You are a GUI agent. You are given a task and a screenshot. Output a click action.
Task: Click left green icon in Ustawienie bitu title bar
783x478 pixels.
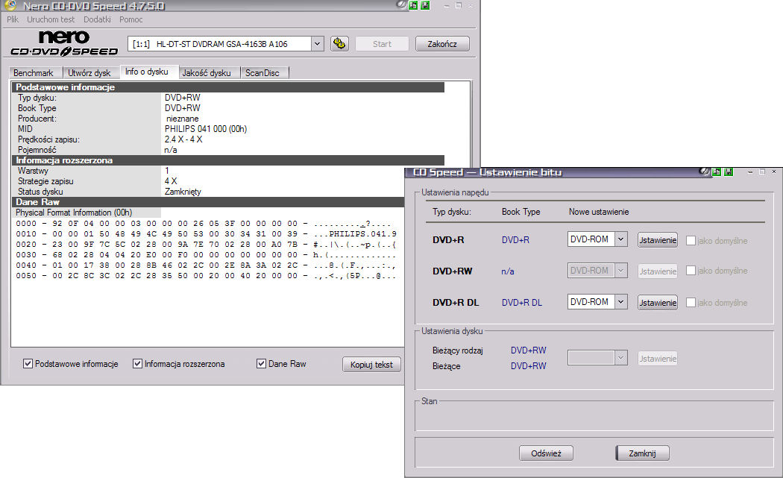coord(717,172)
